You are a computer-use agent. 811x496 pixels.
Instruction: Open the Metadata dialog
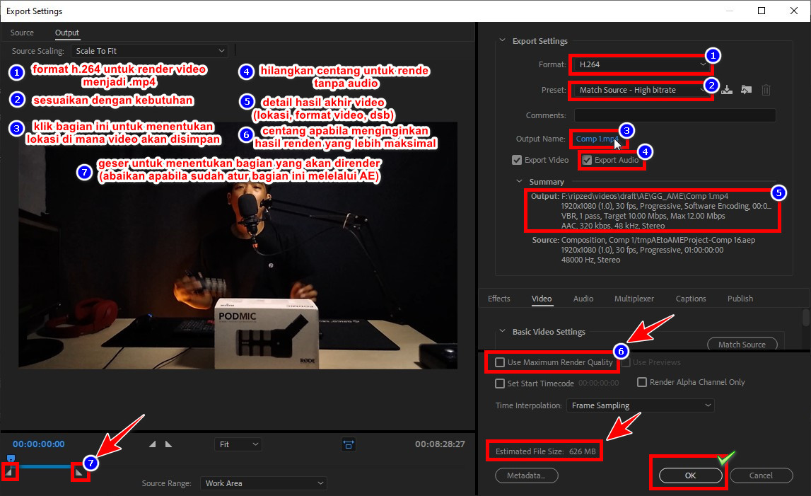click(x=526, y=475)
